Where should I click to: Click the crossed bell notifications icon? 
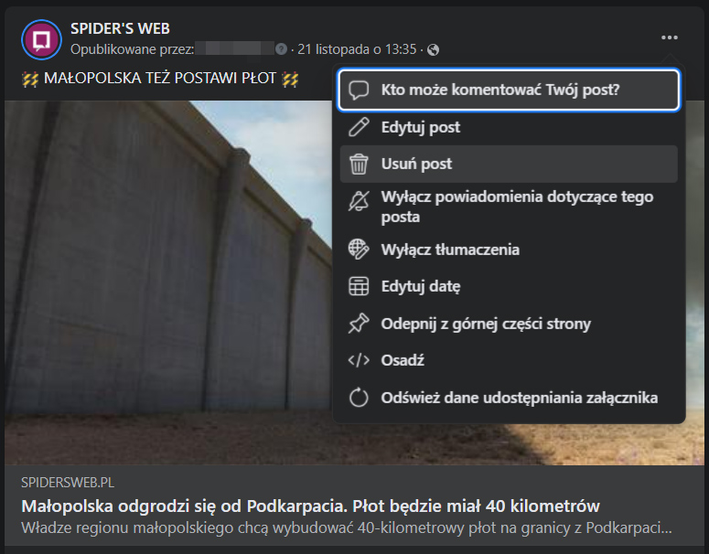[359, 201]
